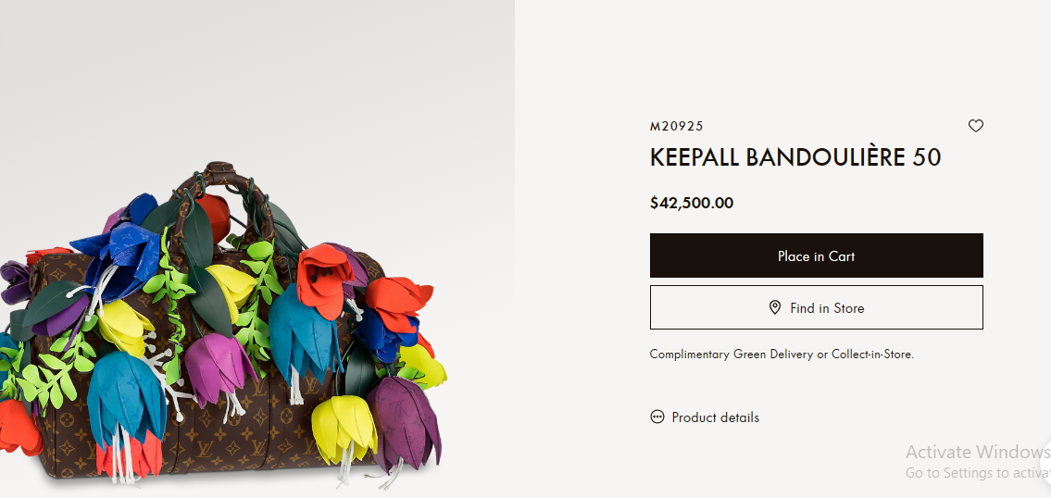1051x498 pixels.
Task: Place the Keepall Bandoulière 50 in cart
Action: click(x=817, y=255)
